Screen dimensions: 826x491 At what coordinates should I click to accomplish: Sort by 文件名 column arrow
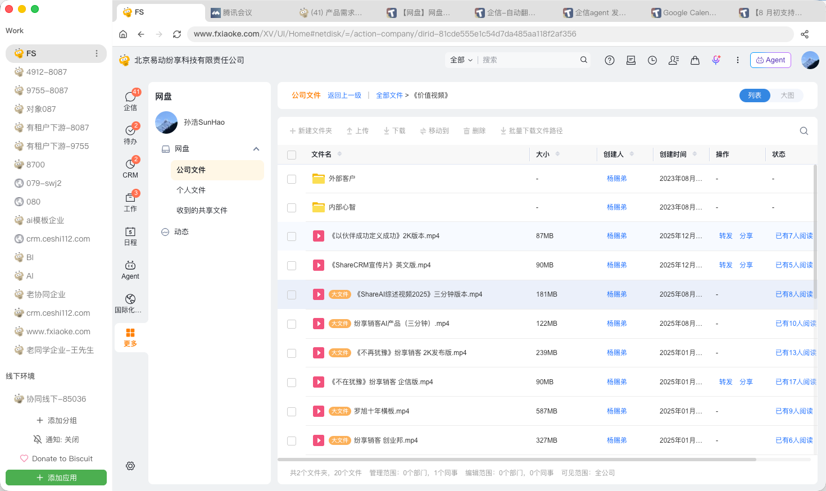pyautogui.click(x=339, y=154)
